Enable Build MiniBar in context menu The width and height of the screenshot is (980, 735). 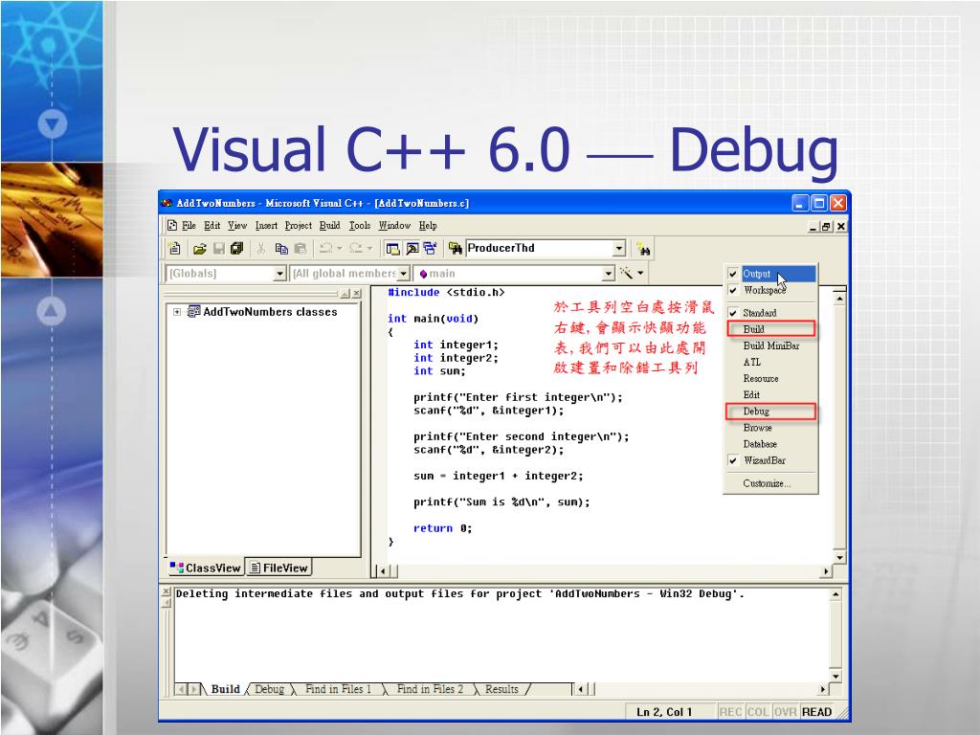(x=770, y=345)
